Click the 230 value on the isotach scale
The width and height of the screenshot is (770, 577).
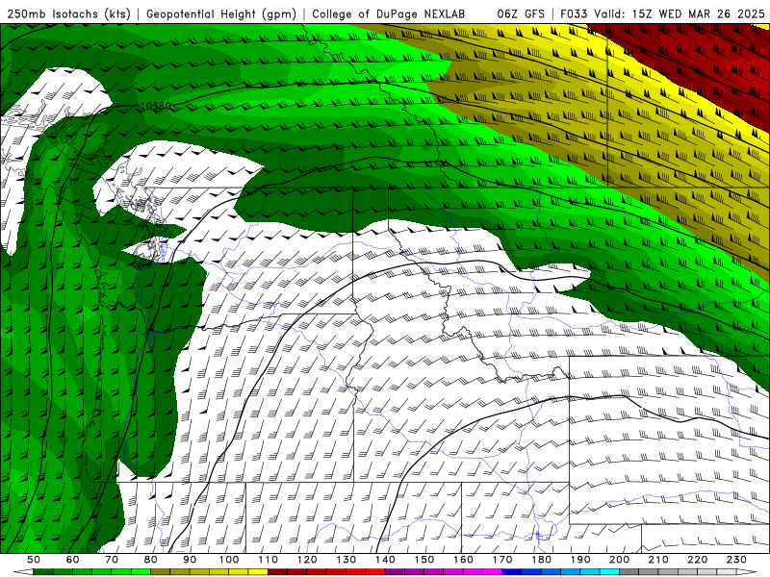[736, 560]
